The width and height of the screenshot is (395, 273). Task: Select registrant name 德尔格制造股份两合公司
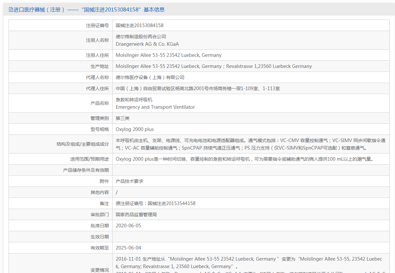click(141, 37)
